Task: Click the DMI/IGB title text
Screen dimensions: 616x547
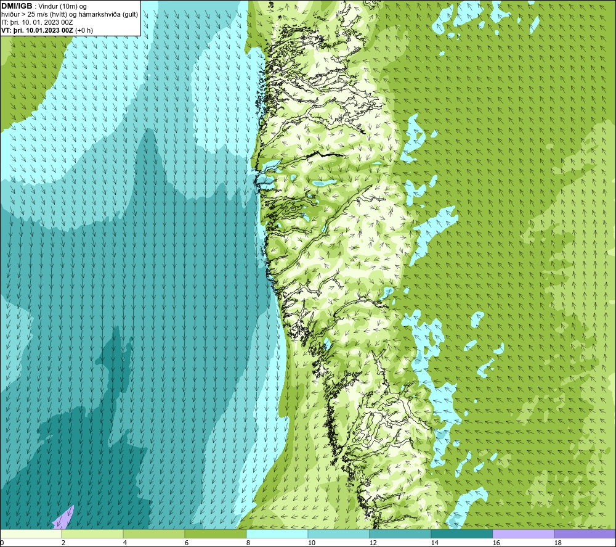Action: [17, 6]
